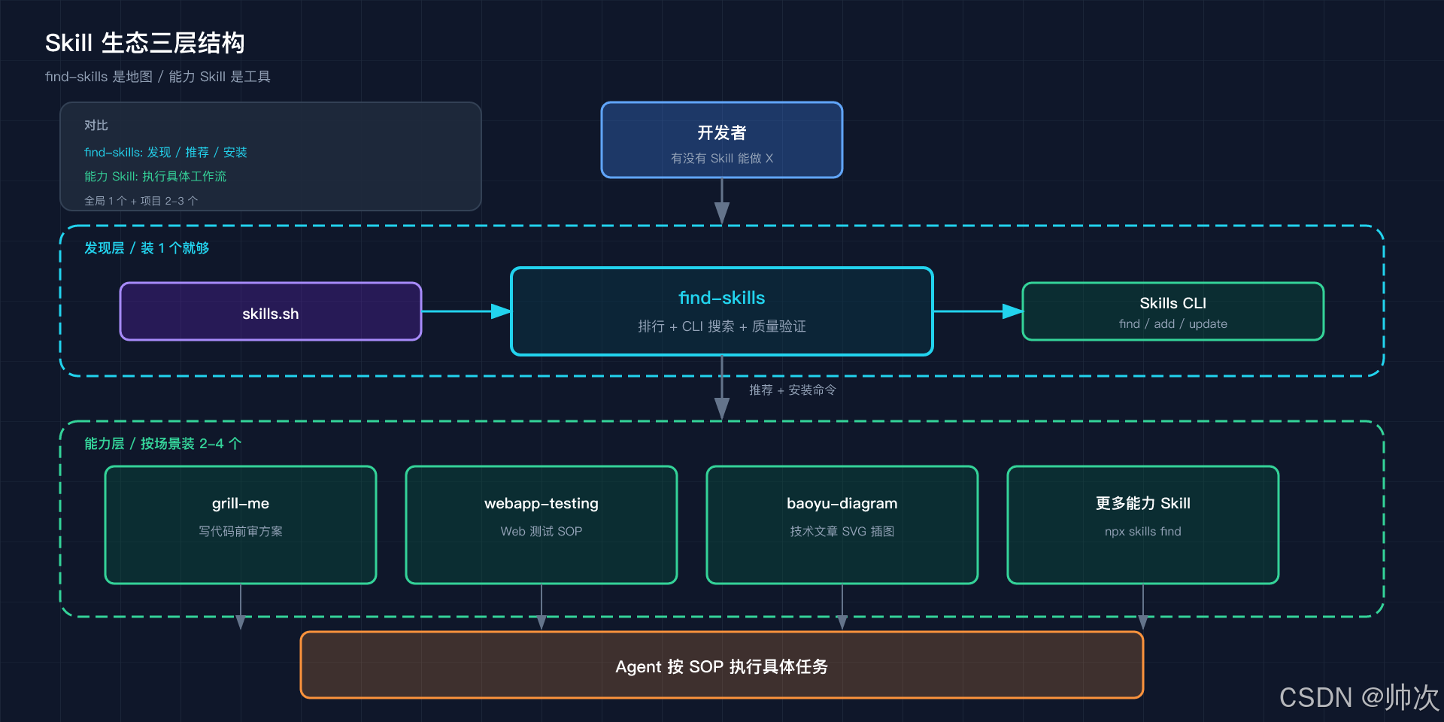Image resolution: width=1444 pixels, height=722 pixels.
Task: Select the skills.sh purple box
Action: point(271,311)
